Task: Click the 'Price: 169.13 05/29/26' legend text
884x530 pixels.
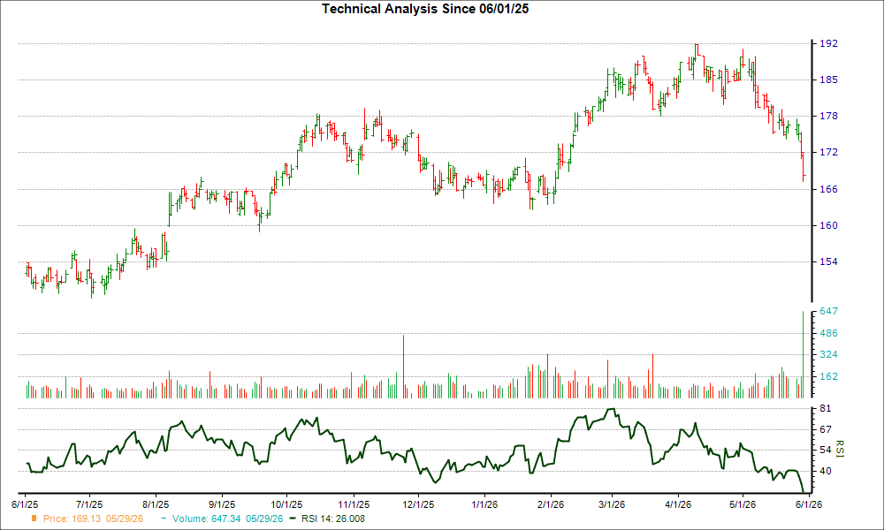Action: (x=93, y=519)
